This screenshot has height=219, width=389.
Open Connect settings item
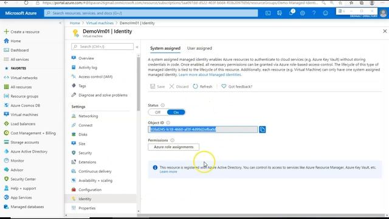[x=82, y=125]
